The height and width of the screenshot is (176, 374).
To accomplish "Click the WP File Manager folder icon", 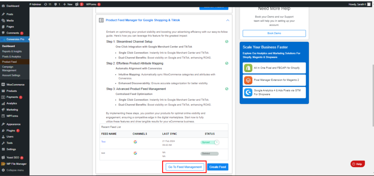I will (3, 164).
